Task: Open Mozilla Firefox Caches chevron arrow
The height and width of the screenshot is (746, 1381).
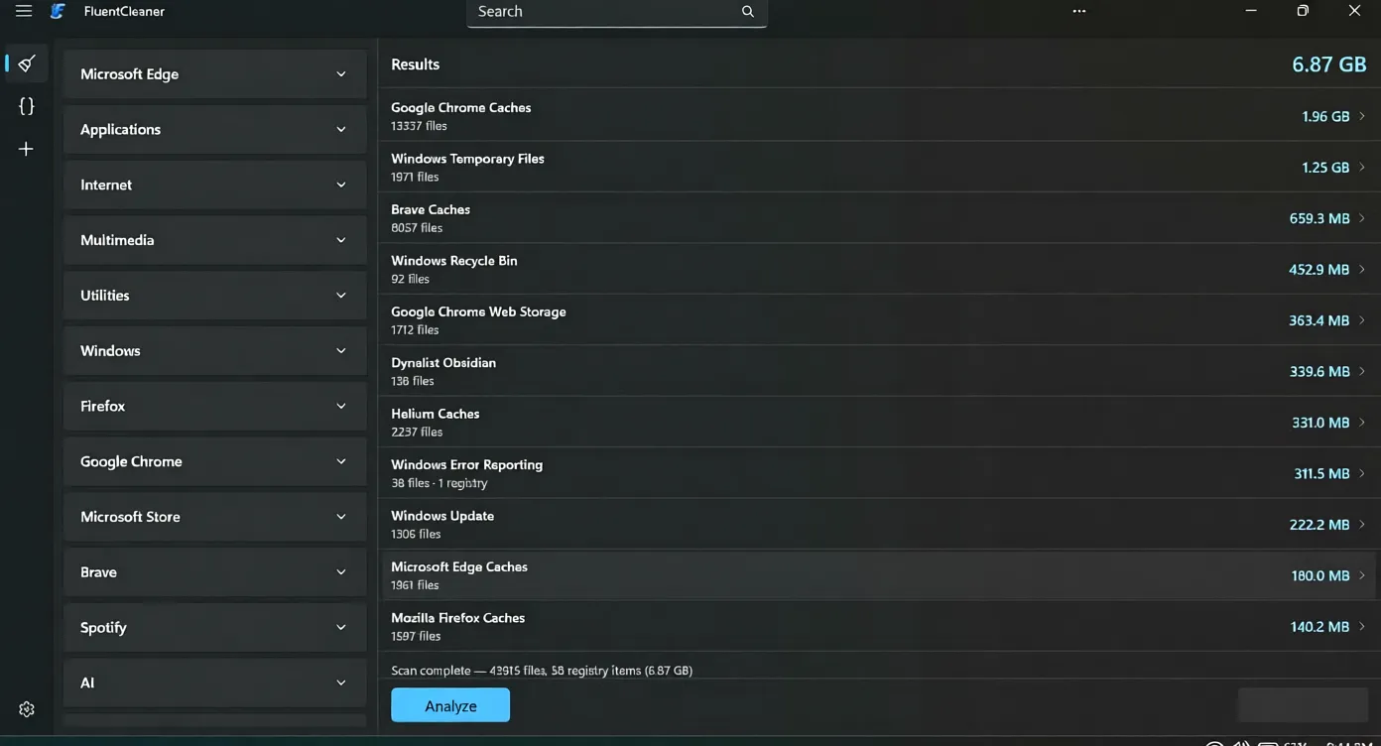Action: 1362,627
